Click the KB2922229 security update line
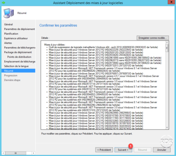Screen dimensions: 176x156 tap(96, 50)
